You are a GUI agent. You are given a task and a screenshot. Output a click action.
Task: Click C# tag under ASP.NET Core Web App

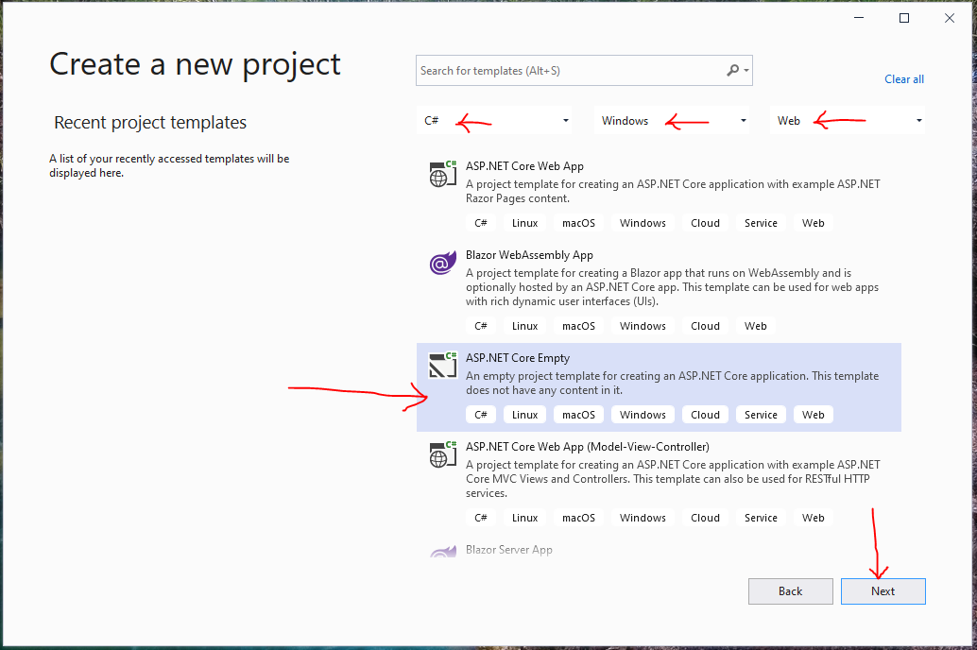(481, 223)
